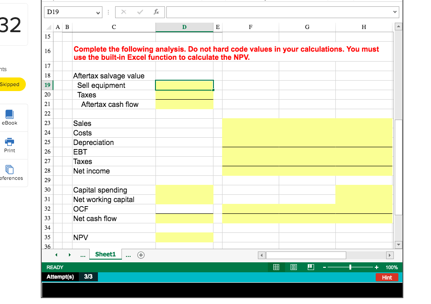
Task: Click the right sheet navigation arrow
Action: click(x=69, y=255)
